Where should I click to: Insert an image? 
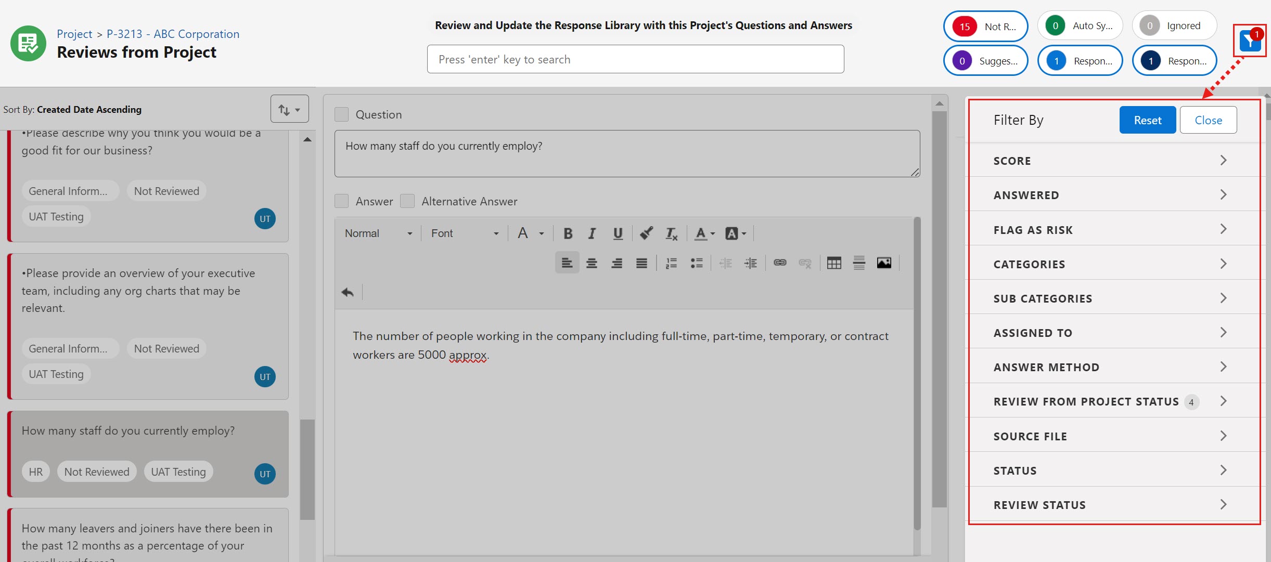pos(884,263)
